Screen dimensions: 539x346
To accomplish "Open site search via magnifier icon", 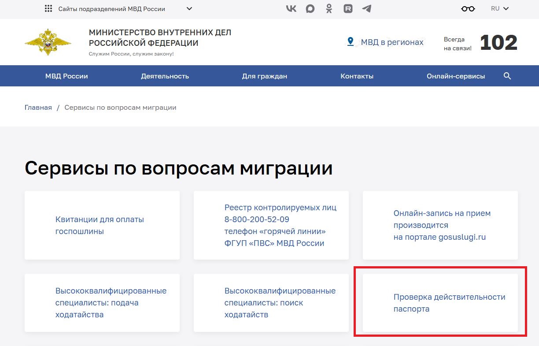I will [x=507, y=76].
